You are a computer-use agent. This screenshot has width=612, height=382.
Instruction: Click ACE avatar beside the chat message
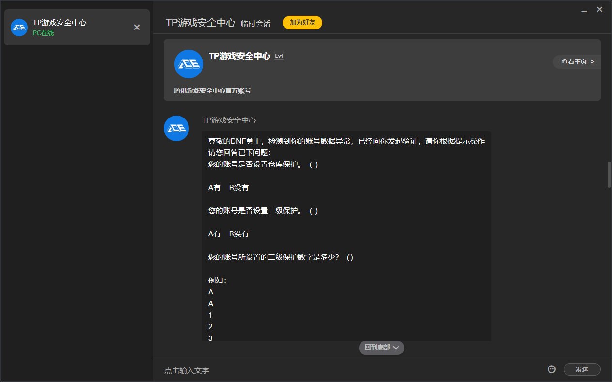tap(176, 128)
